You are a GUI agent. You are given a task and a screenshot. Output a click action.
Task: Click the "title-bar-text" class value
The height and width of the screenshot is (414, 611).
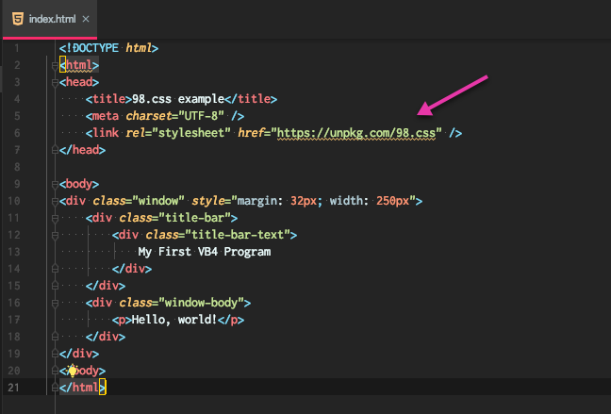pos(238,235)
